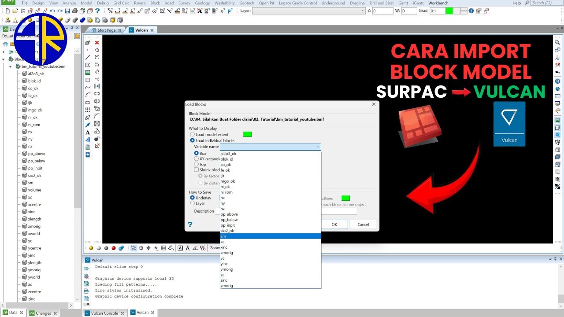
Task: Open the Block menu
Action: coord(155,3)
